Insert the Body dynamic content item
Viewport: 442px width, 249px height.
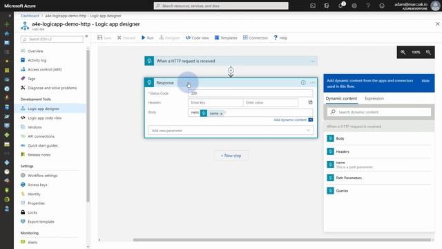(379, 138)
